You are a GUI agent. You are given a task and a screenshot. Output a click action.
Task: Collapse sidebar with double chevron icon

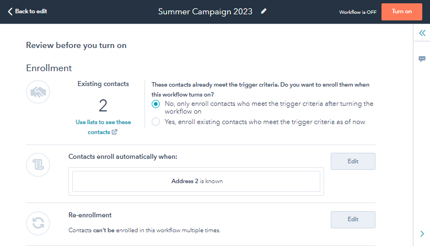(422, 33)
